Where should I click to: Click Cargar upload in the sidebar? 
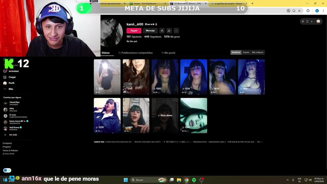[x=10, y=77]
